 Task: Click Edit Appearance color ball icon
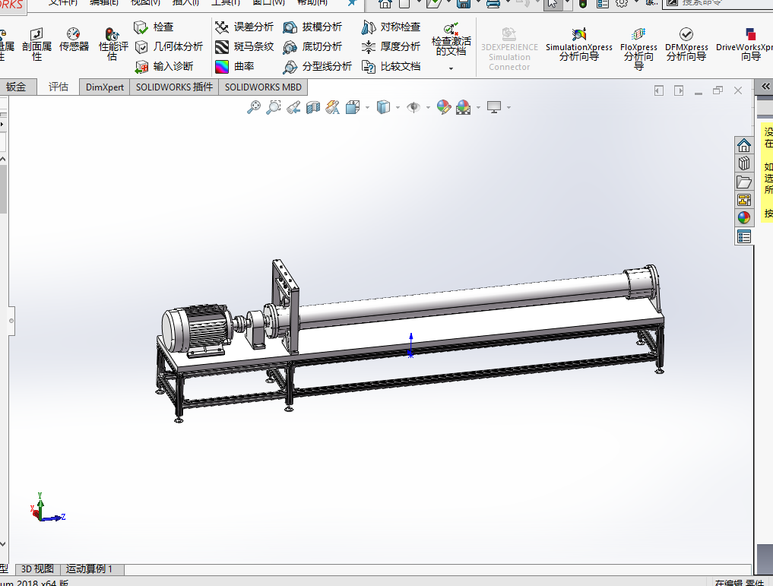click(x=444, y=107)
